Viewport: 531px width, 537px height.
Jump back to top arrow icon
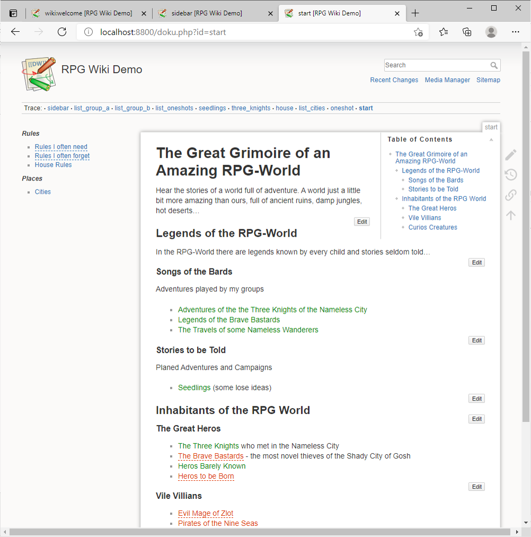click(510, 215)
